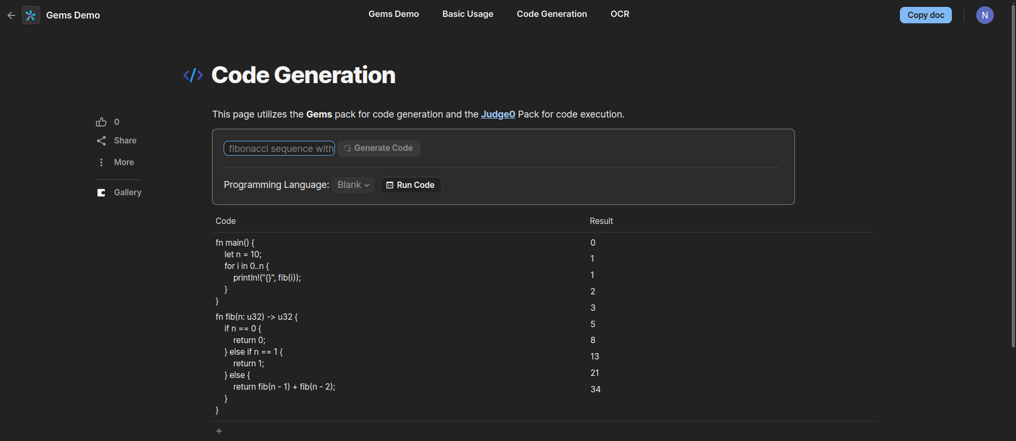The image size is (1016, 441).
Task: Click result value 21
Action: pos(595,373)
